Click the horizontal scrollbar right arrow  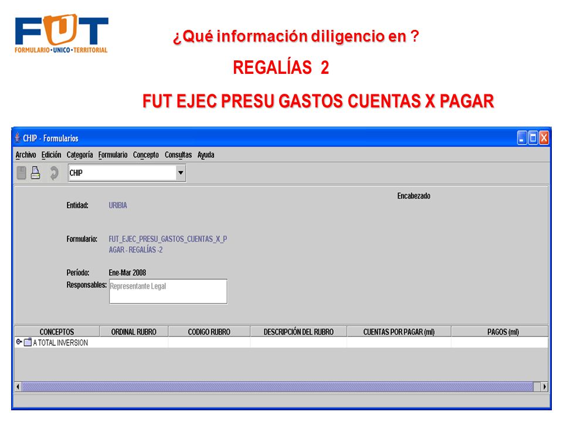click(545, 387)
